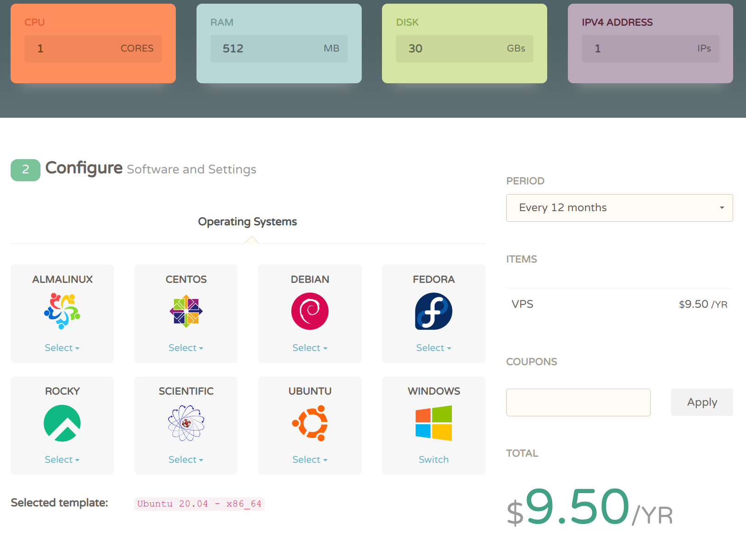Viewport: 746px width, 535px height.
Task: Click the '$9.50 /YR' item price
Action: tap(703, 304)
